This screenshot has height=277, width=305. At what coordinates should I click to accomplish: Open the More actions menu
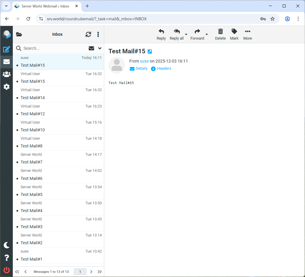click(248, 34)
